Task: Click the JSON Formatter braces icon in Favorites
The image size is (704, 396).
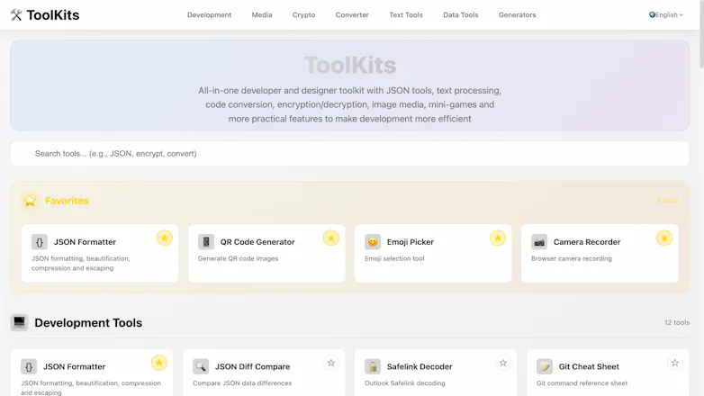Action: [40, 242]
